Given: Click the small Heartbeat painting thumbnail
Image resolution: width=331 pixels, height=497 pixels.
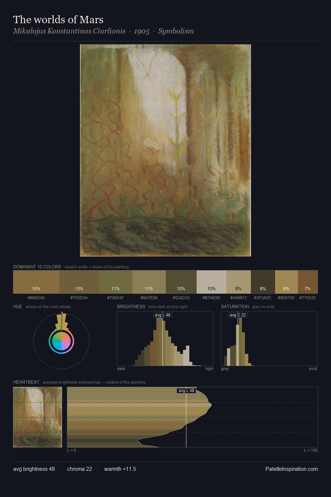Looking at the screenshot, I should pos(37,417).
